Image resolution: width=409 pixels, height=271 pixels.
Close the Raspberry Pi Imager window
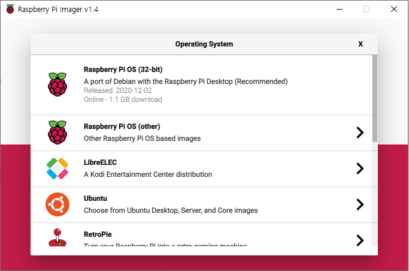pyautogui.click(x=394, y=9)
